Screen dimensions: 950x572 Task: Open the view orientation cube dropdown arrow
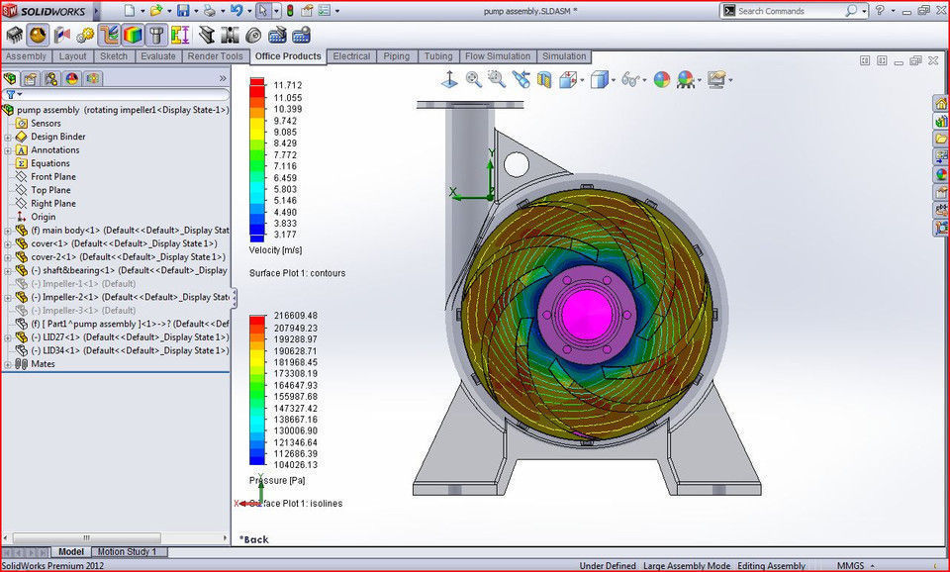click(582, 80)
